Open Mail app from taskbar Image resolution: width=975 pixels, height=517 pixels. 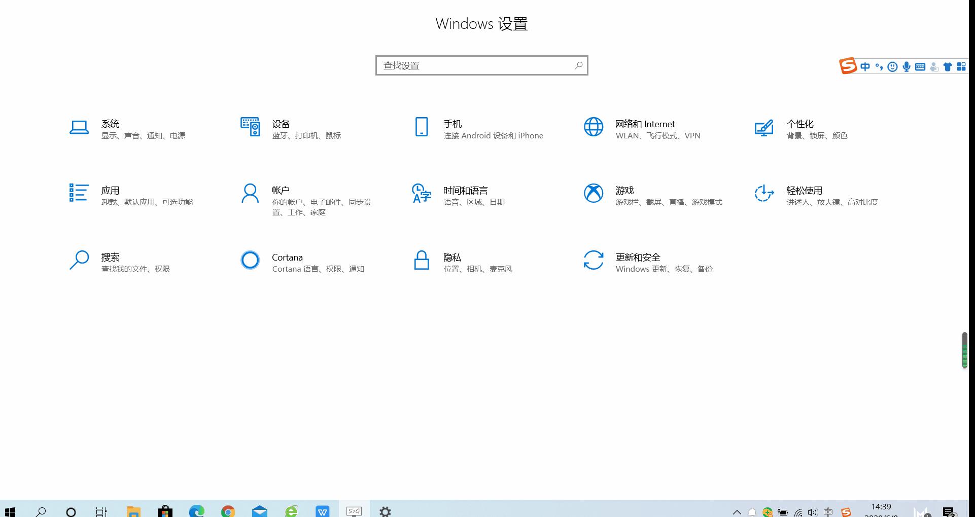pyautogui.click(x=260, y=511)
